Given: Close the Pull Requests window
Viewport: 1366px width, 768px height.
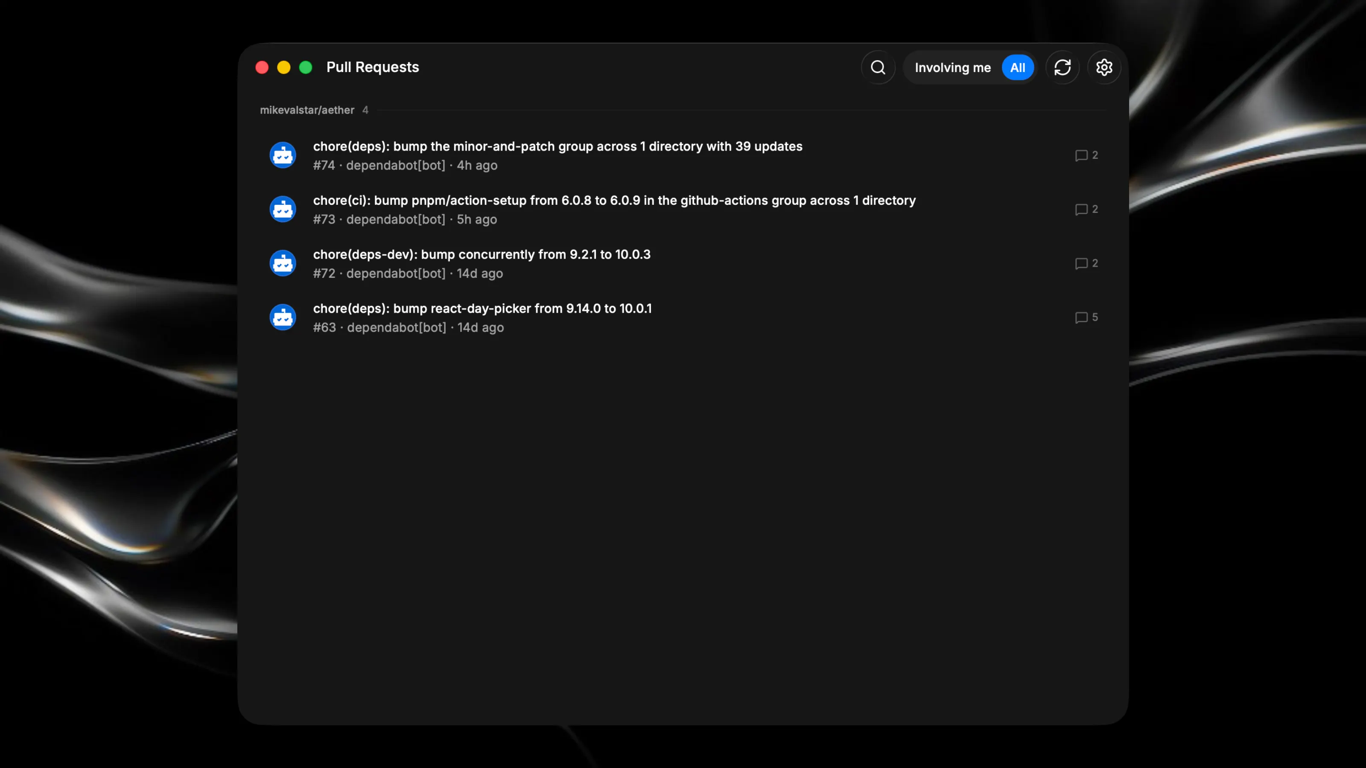Looking at the screenshot, I should (262, 67).
